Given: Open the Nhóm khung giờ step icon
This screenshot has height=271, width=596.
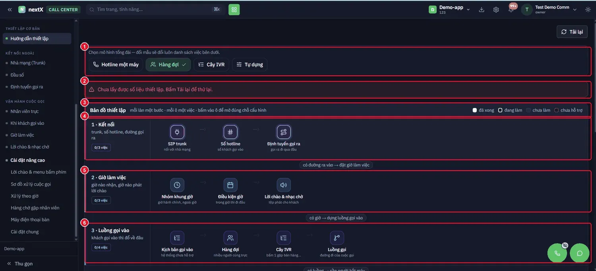Looking at the screenshot, I should (177, 185).
